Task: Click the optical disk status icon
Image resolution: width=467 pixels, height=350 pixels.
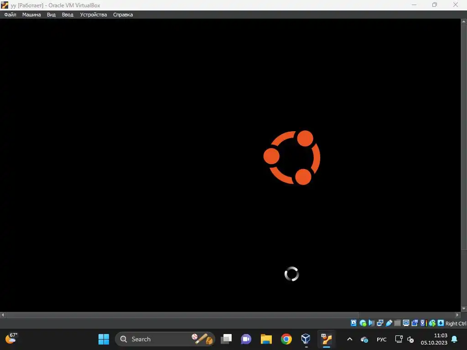Action: (363, 323)
